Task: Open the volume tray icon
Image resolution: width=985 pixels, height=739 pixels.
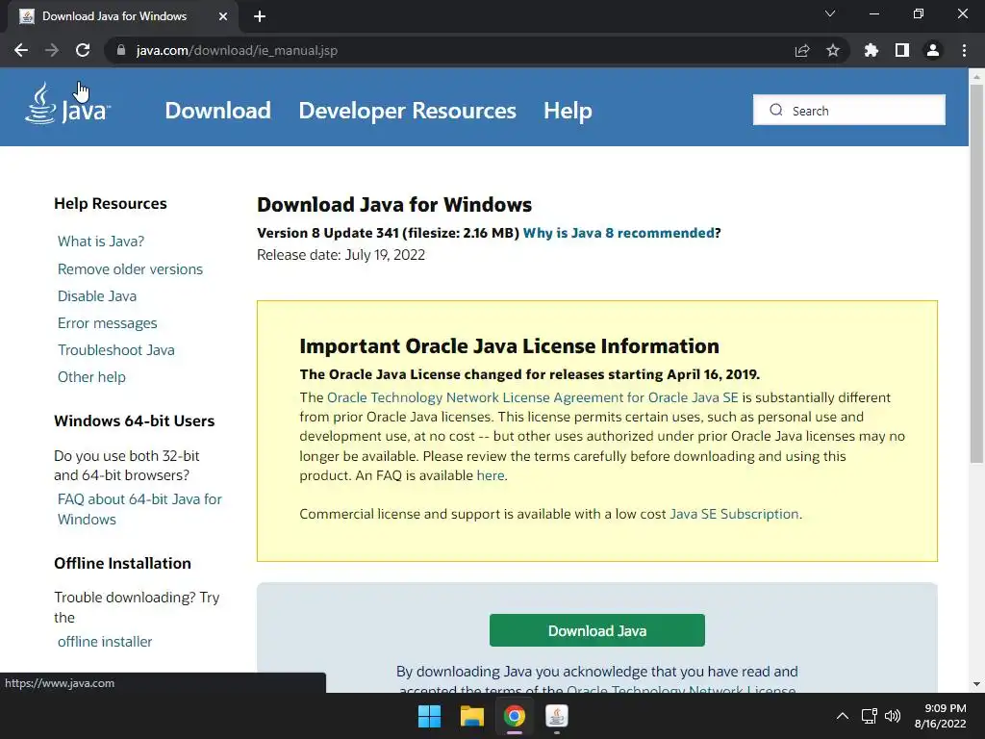Action: tap(892, 716)
